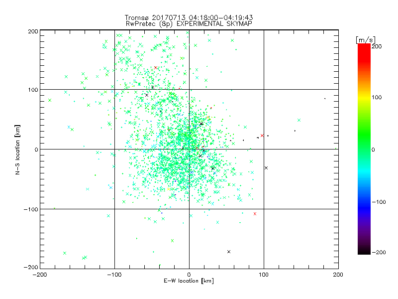This screenshot has width=398, height=299.
Task: Click the colorbar's '-100' label
Action: 379,202
